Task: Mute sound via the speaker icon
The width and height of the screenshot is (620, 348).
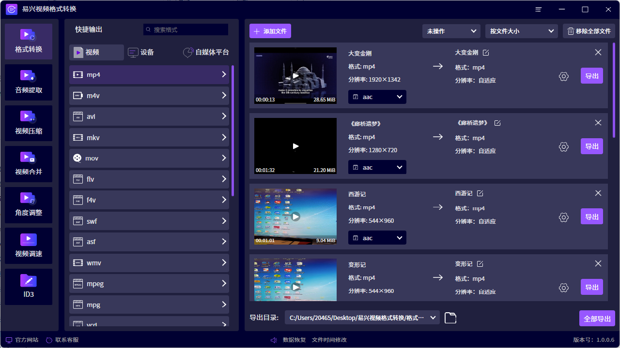Action: (273, 340)
